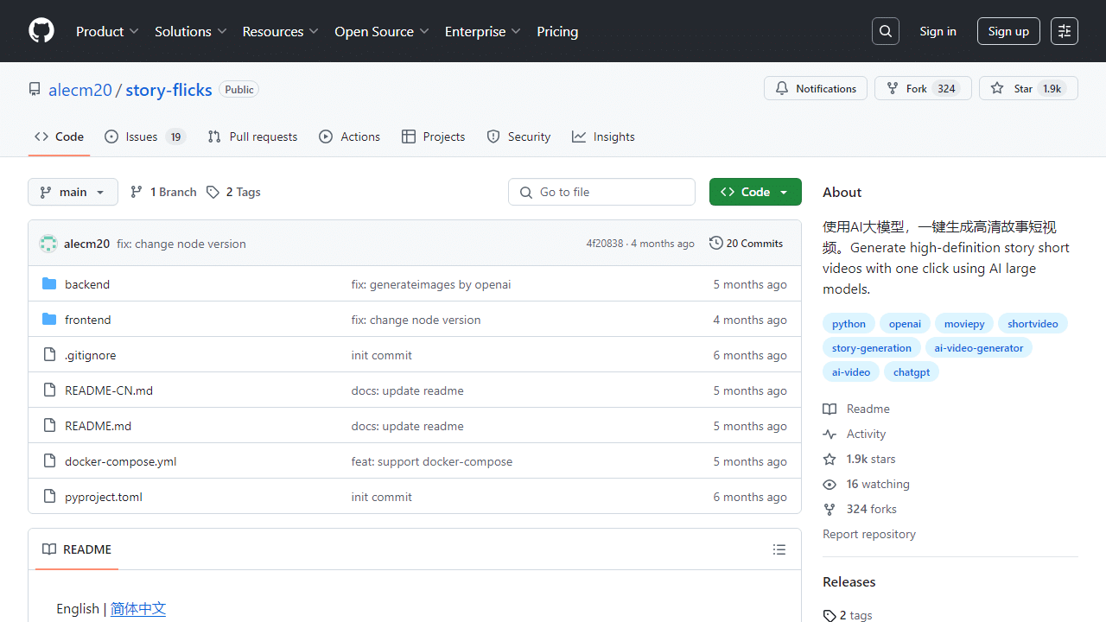Open commit message 'fix: generateimages by openai'
This screenshot has height=622, width=1106.
(x=431, y=284)
